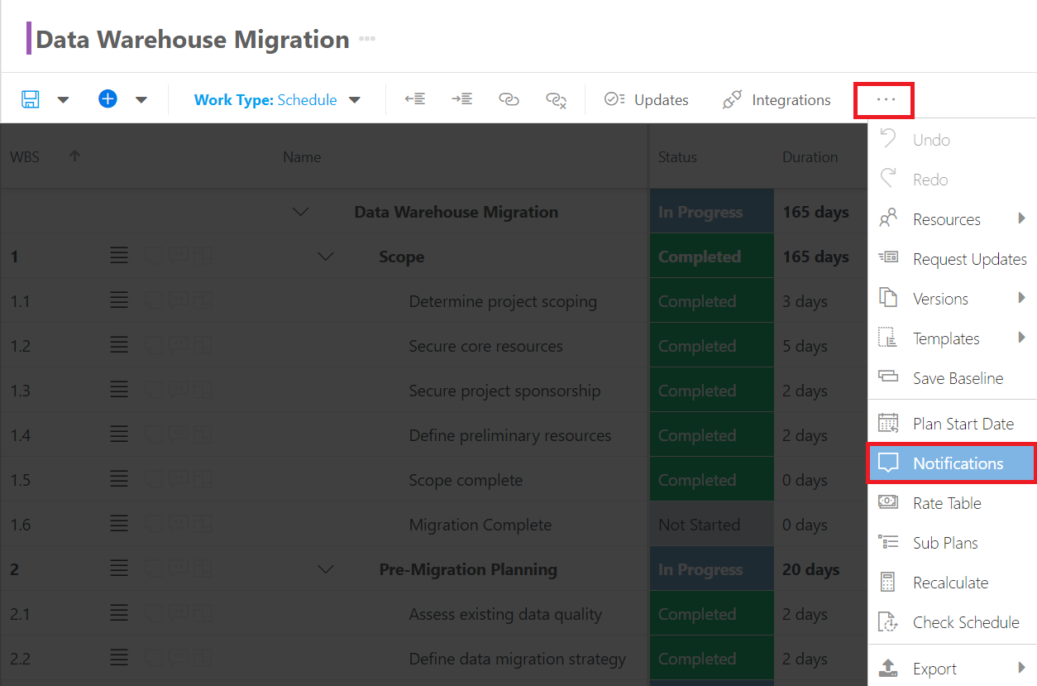Click the Indent task icon
Image resolution: width=1037 pixels, height=686 pixels.
(x=461, y=99)
